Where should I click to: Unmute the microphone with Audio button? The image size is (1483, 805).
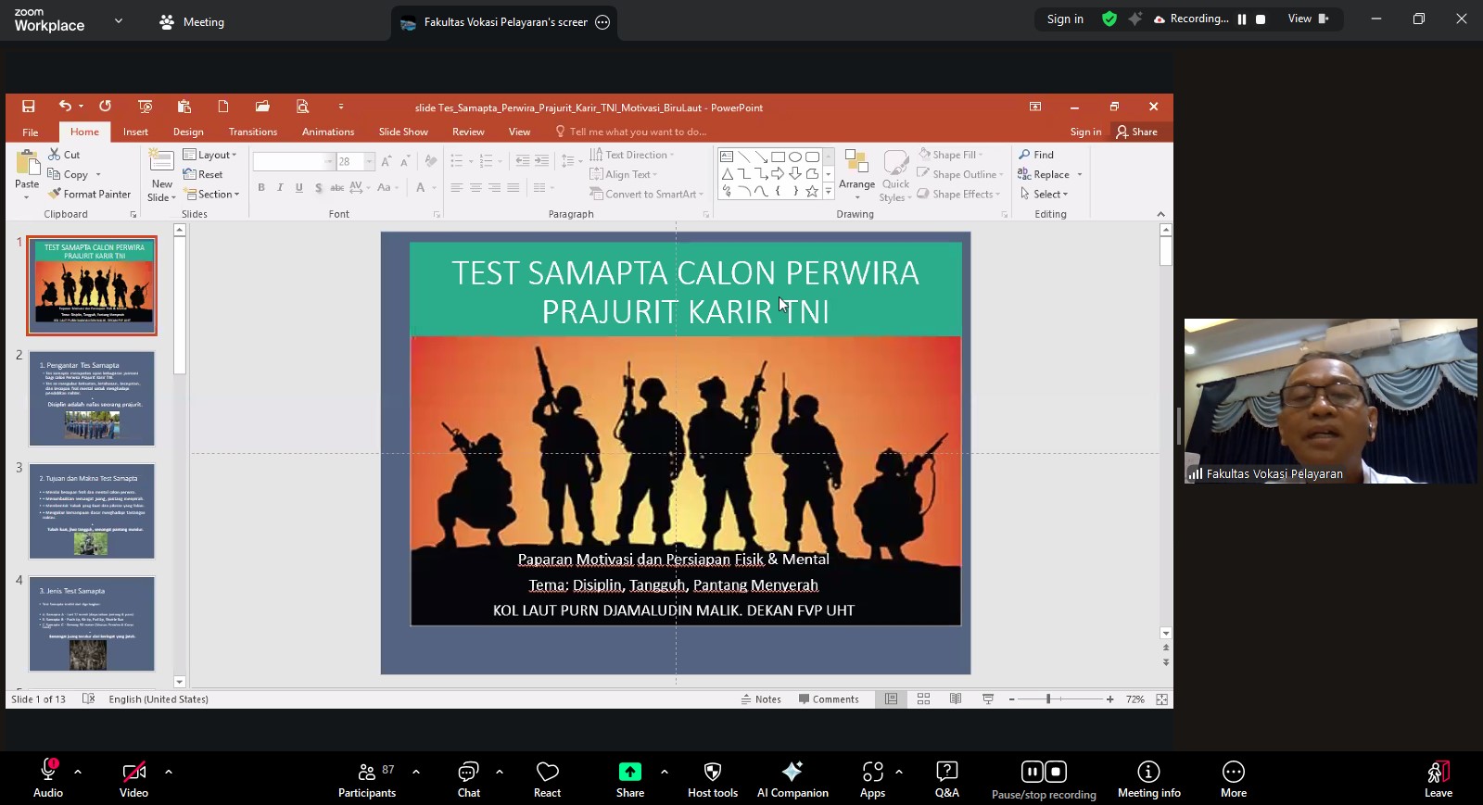pyautogui.click(x=48, y=779)
